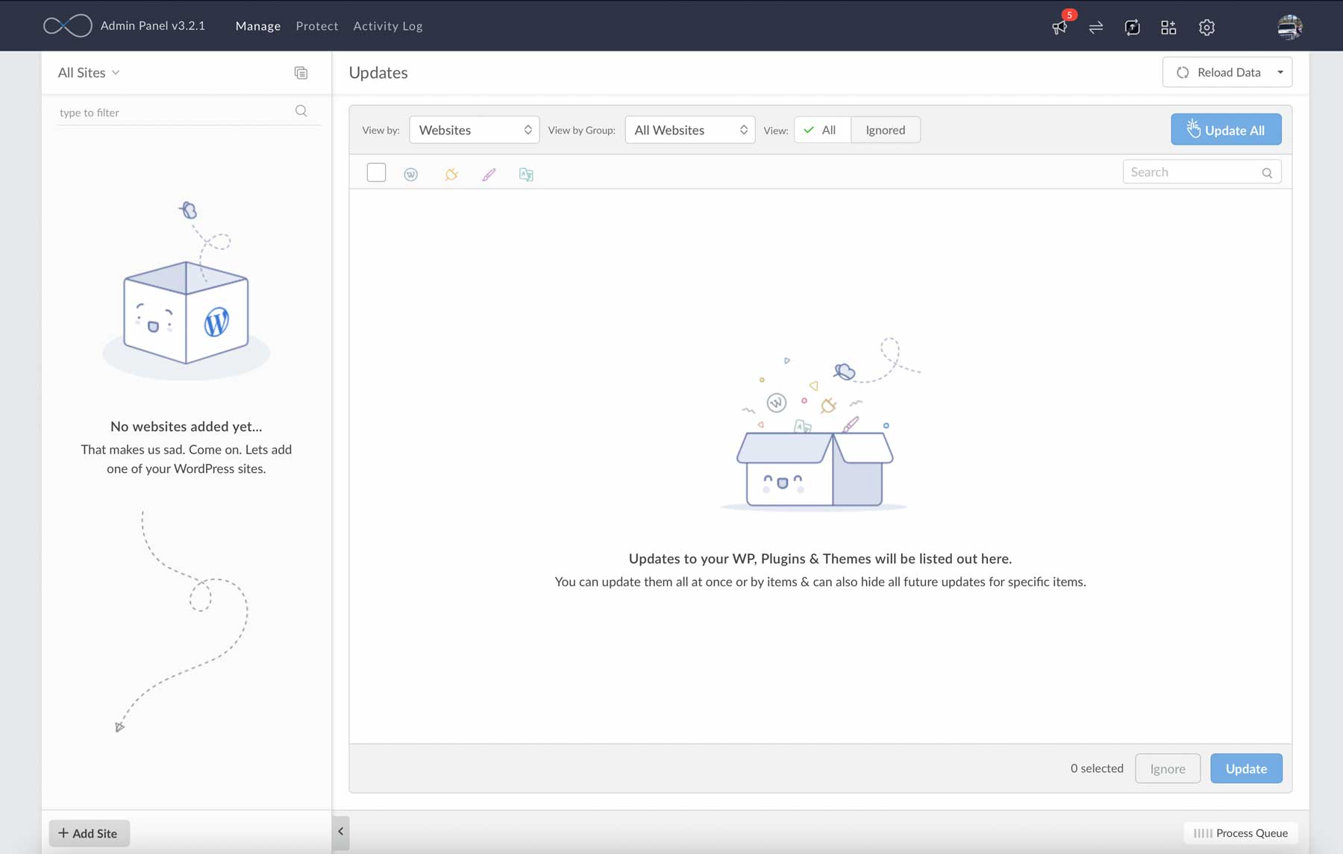Open the Activity Log menu
The width and height of the screenshot is (1343, 854).
pos(387,25)
